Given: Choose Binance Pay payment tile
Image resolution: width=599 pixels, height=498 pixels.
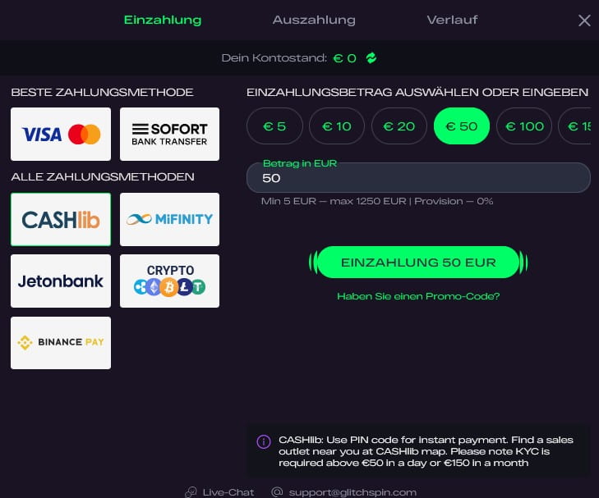Looking at the screenshot, I should (x=61, y=343).
